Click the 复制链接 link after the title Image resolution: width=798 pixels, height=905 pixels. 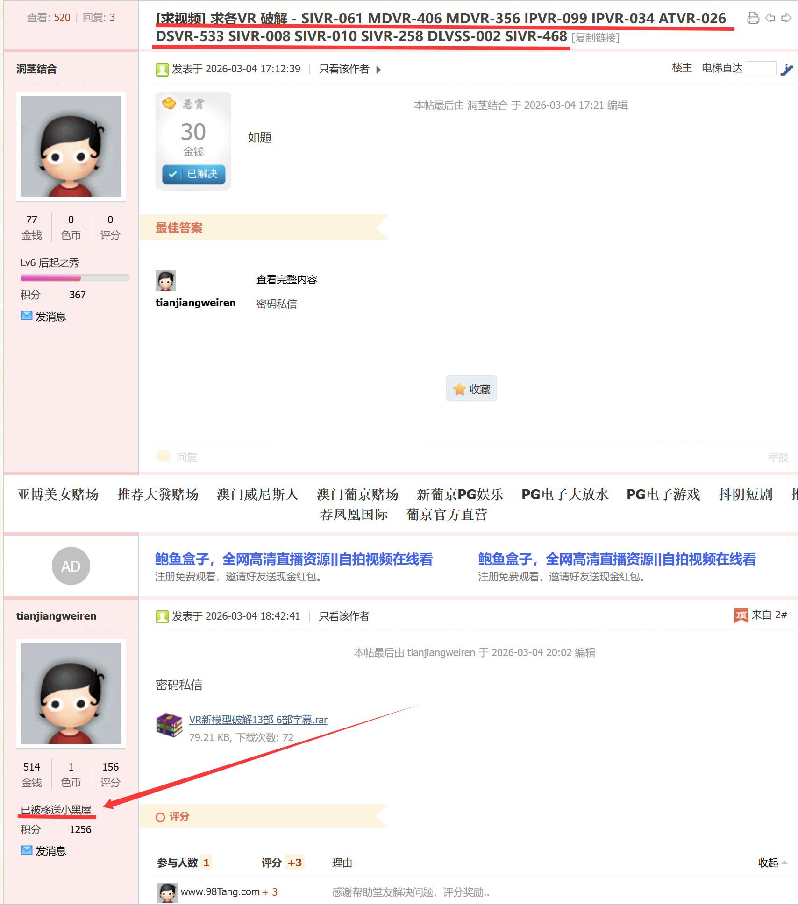(595, 38)
